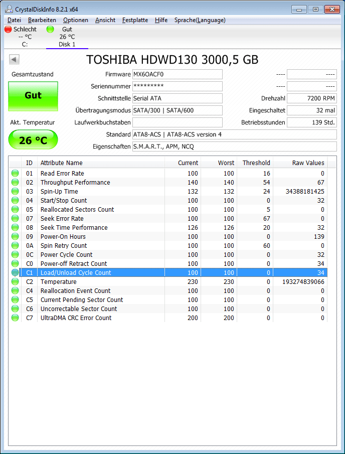Click the Throughput Performance raw value 67
Screen dimensions: 345x454
tap(320, 183)
